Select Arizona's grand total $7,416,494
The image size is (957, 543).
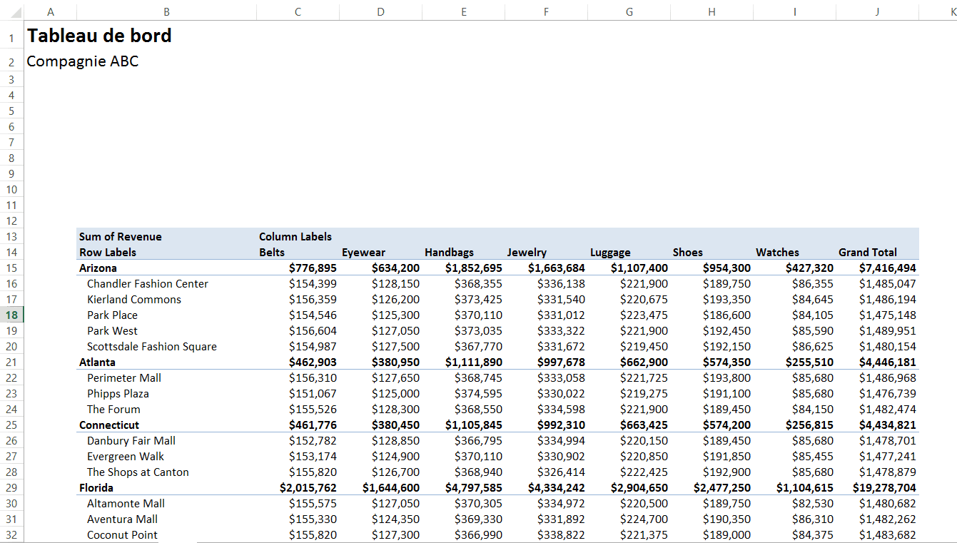(887, 268)
